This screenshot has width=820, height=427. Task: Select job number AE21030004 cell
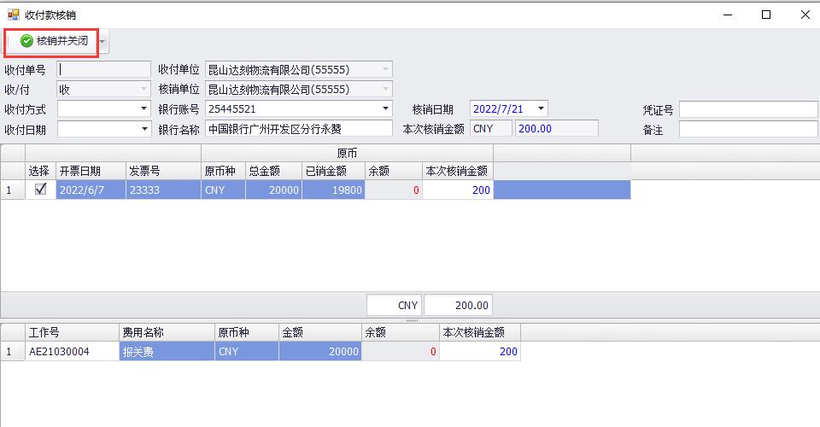[72, 352]
